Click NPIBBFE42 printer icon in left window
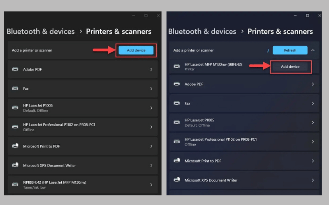 pos(15,184)
